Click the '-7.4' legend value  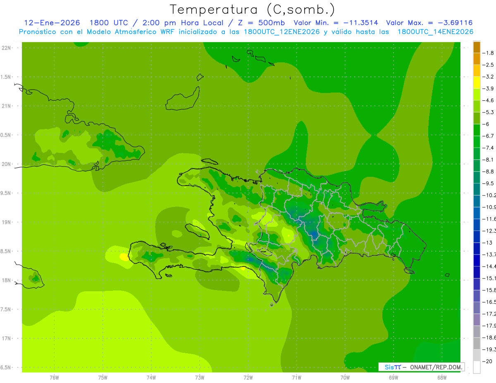click(488, 148)
